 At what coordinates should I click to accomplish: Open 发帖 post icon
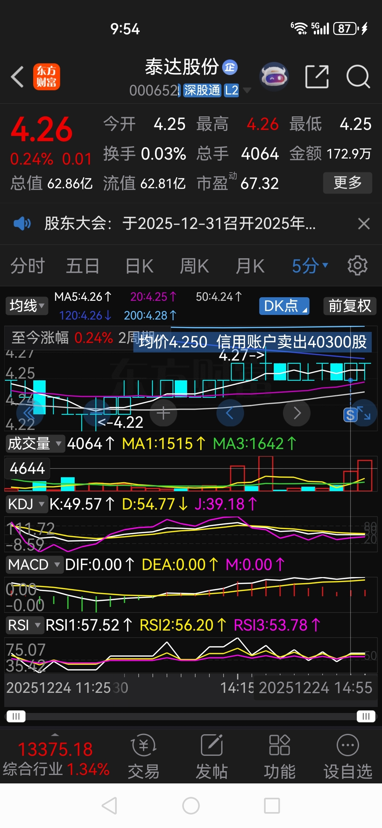[x=212, y=757]
